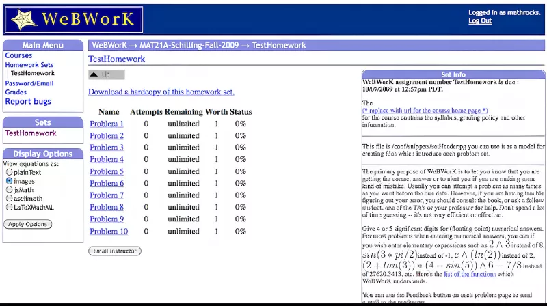Viewport: 547px width, 306px height.
Task: Open Problem 2
Action: coord(107,135)
